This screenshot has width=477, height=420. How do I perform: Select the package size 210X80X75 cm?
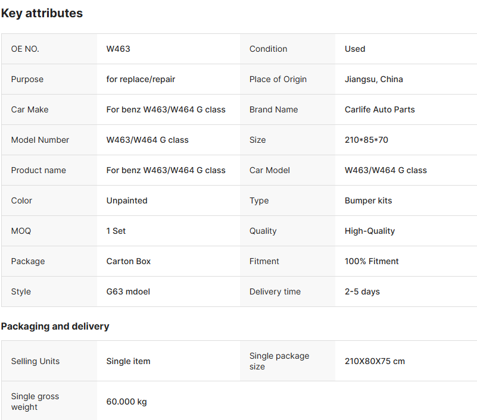[x=375, y=361]
